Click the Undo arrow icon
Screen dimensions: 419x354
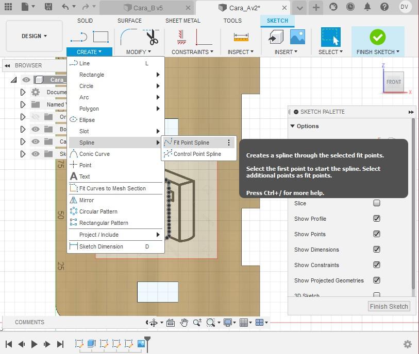tap(65, 7)
